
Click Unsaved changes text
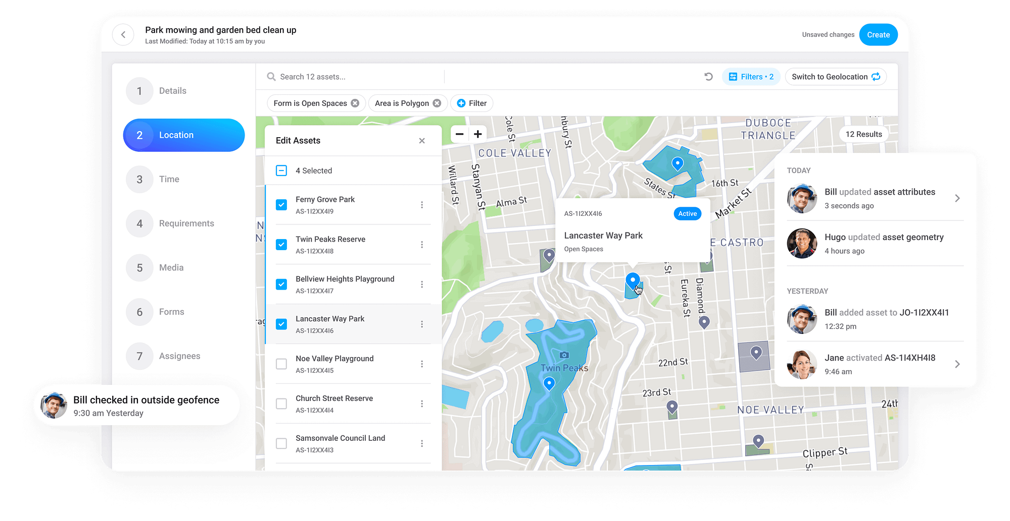pyautogui.click(x=828, y=35)
